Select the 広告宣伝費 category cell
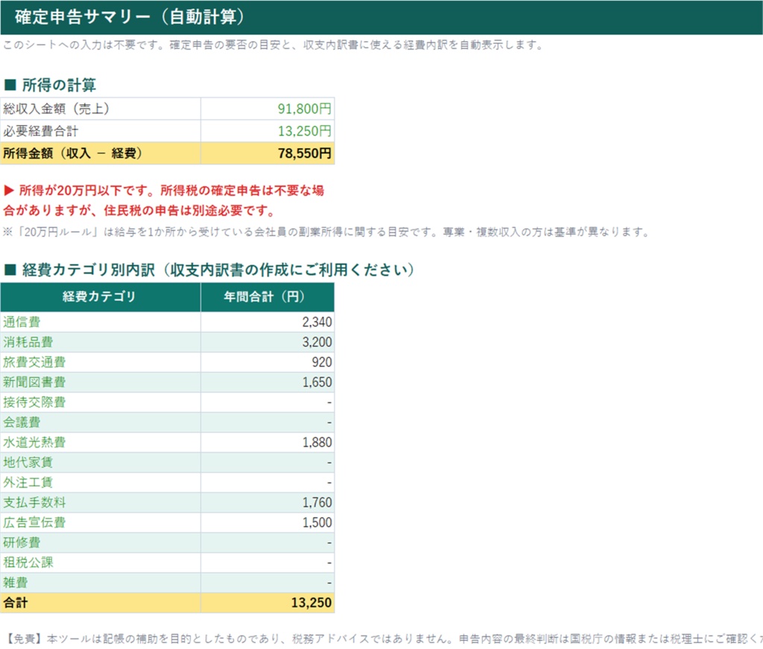 tap(101, 522)
